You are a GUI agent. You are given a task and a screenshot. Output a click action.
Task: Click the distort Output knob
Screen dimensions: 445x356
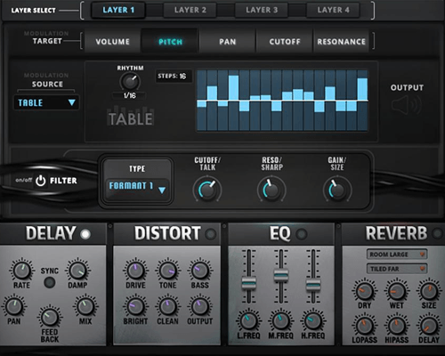pyautogui.click(x=200, y=306)
